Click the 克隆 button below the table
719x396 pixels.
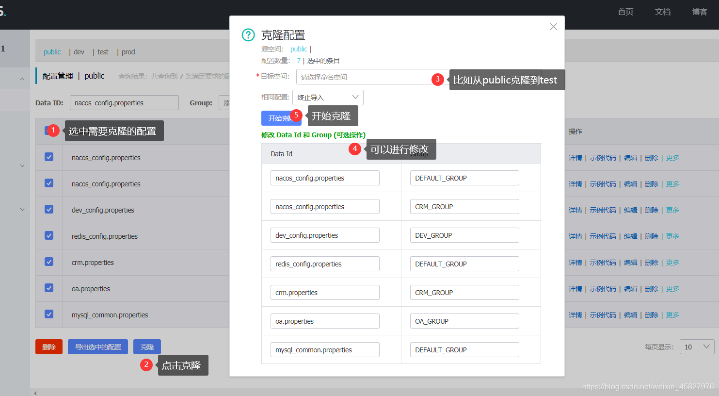(x=147, y=346)
